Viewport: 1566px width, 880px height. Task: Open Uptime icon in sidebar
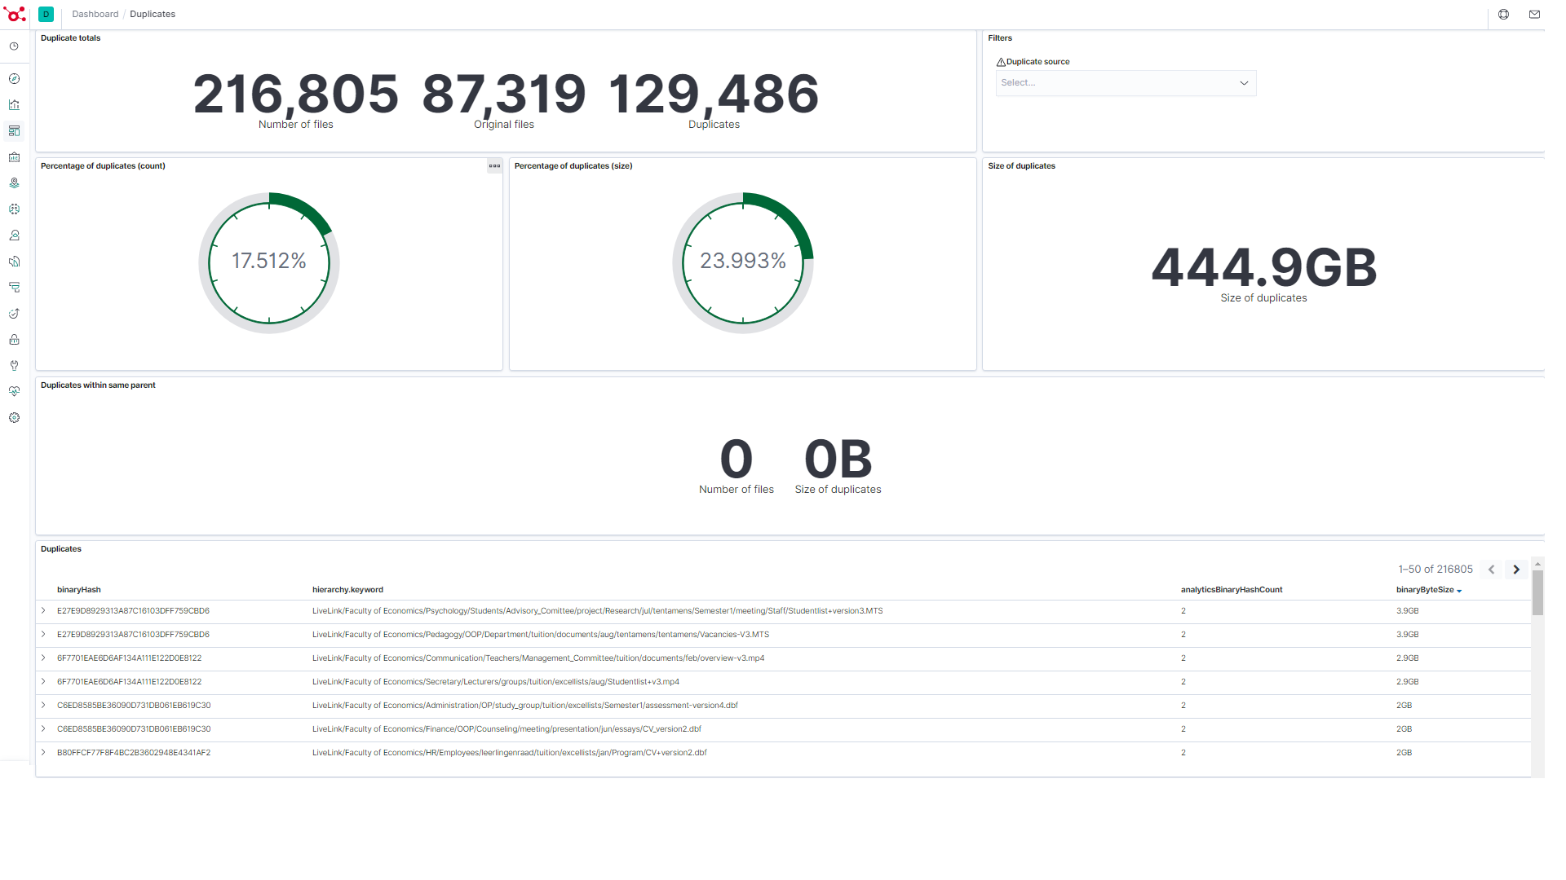[14, 314]
